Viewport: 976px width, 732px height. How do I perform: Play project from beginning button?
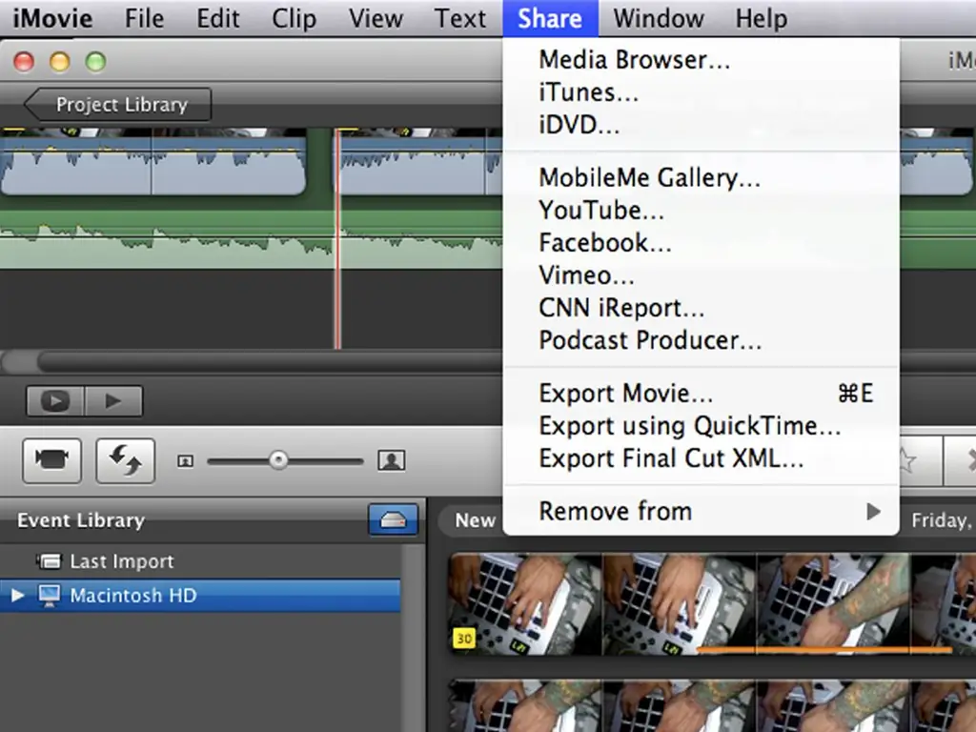coord(113,401)
